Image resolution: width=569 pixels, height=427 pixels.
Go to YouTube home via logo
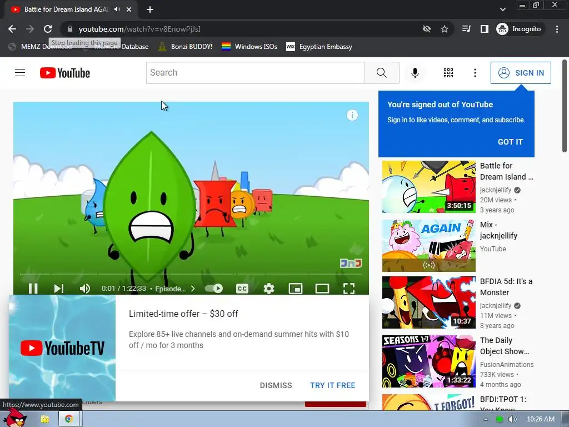tap(65, 73)
